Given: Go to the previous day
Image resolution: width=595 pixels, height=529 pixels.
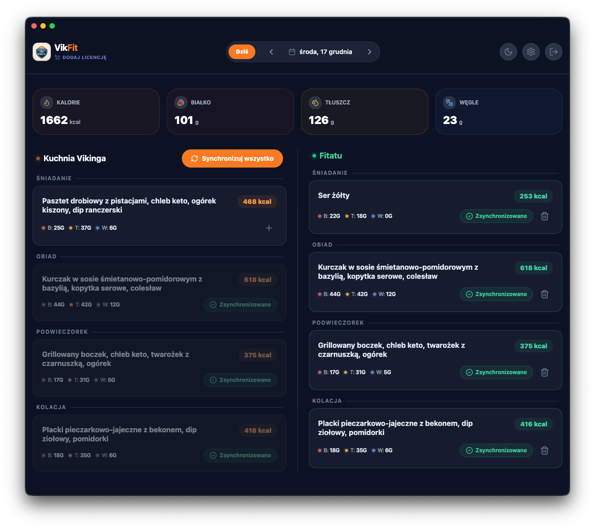Looking at the screenshot, I should (271, 52).
